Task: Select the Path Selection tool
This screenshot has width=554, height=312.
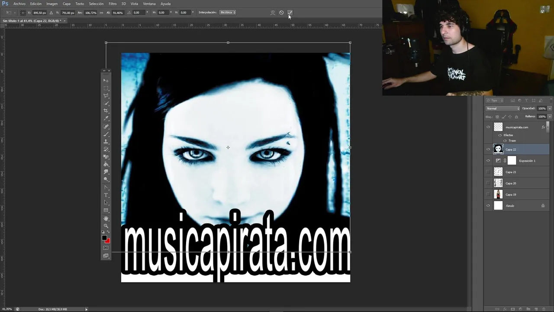Action: point(106,203)
